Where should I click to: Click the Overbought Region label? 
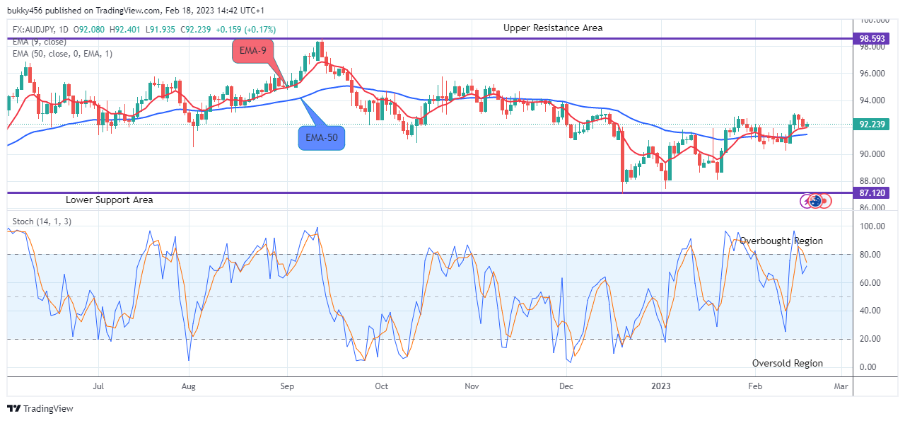point(781,241)
